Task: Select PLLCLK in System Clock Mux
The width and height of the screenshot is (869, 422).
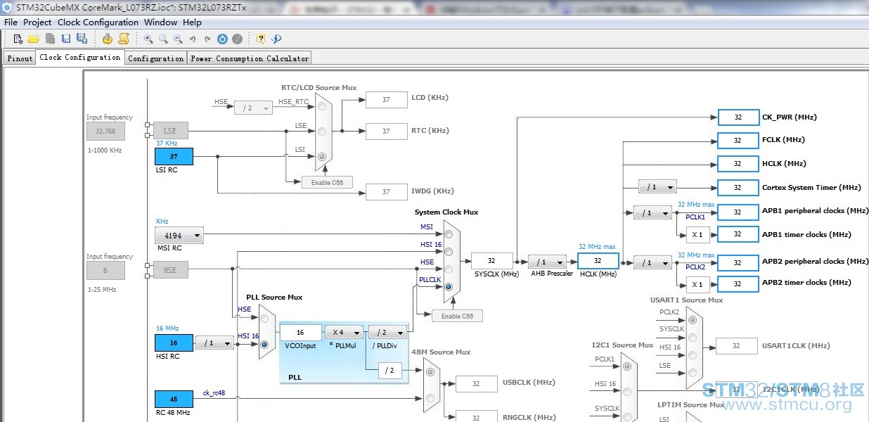Action: (x=448, y=287)
